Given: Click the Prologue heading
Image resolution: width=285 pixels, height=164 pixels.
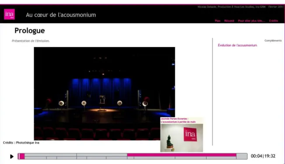Looking at the screenshot, I should point(30,30).
